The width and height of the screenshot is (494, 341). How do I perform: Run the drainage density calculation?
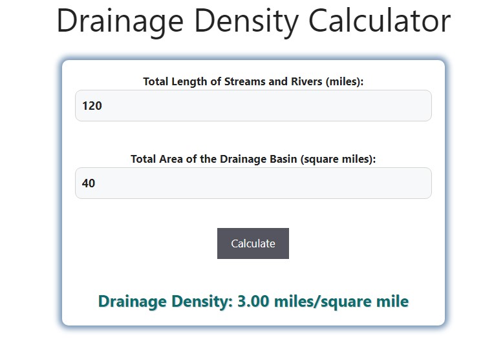[253, 243]
